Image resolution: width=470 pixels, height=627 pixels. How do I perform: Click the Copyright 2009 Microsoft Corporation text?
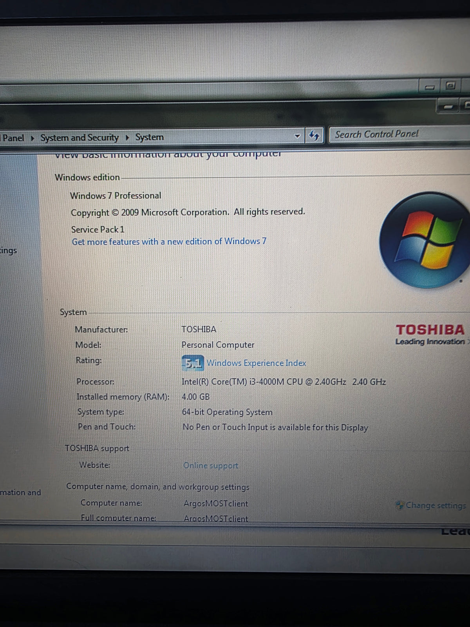click(x=188, y=212)
